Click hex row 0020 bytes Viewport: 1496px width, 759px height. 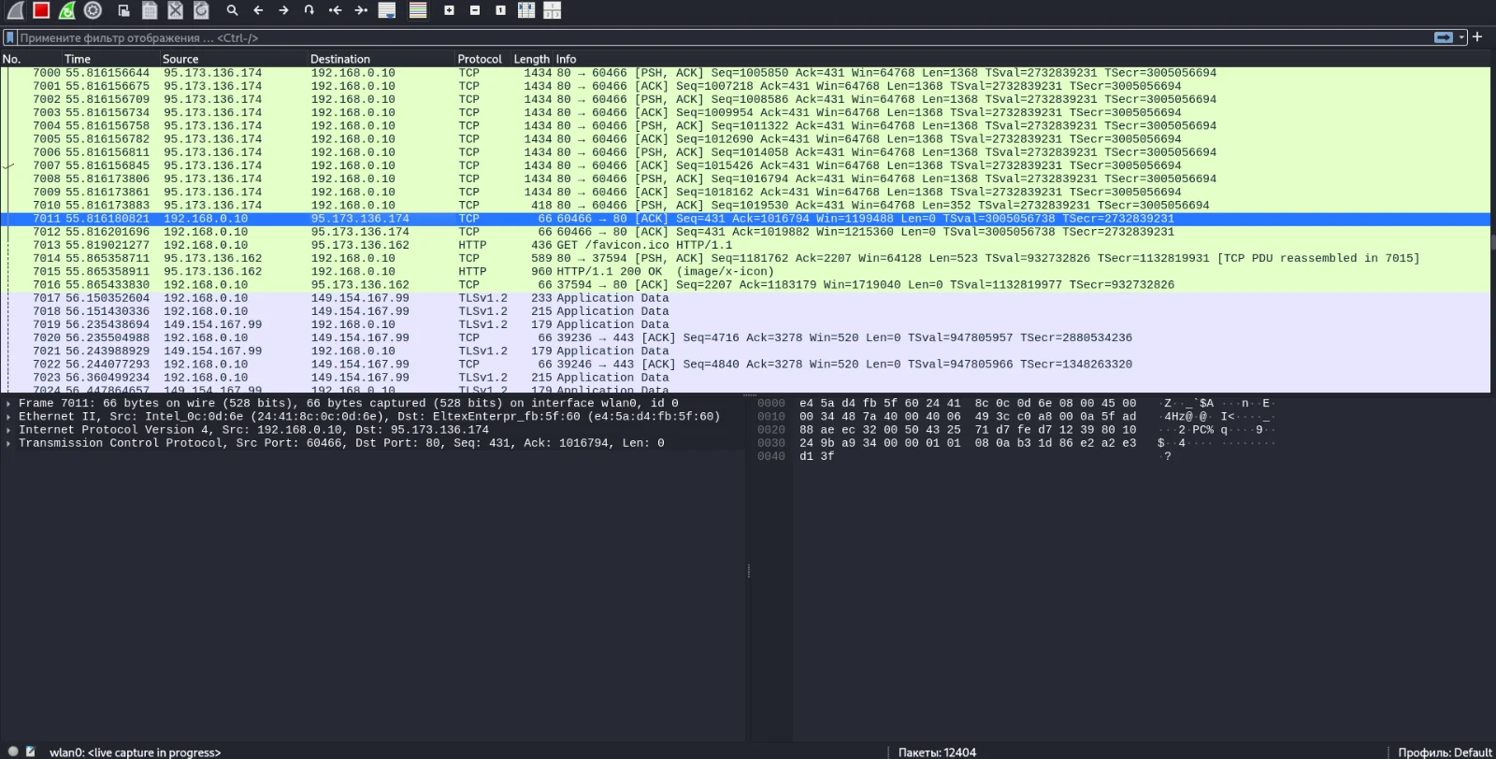[968, 430]
